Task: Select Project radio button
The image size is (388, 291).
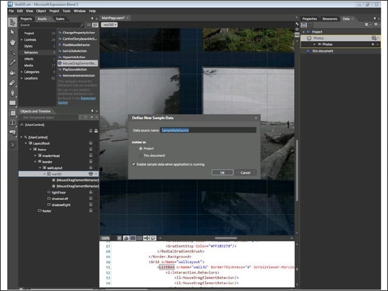Action: click(141, 149)
